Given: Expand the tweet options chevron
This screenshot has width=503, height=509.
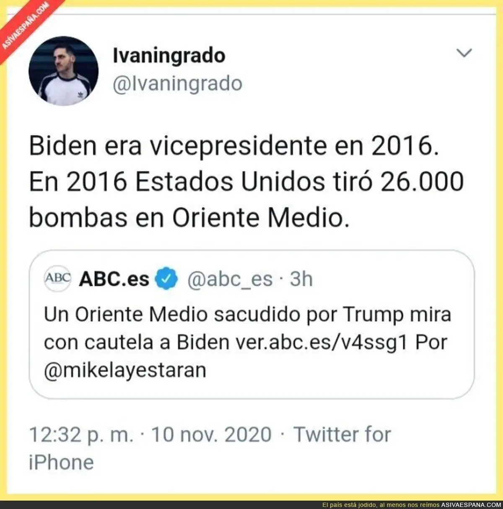Looking at the screenshot, I should pyautogui.click(x=464, y=53).
